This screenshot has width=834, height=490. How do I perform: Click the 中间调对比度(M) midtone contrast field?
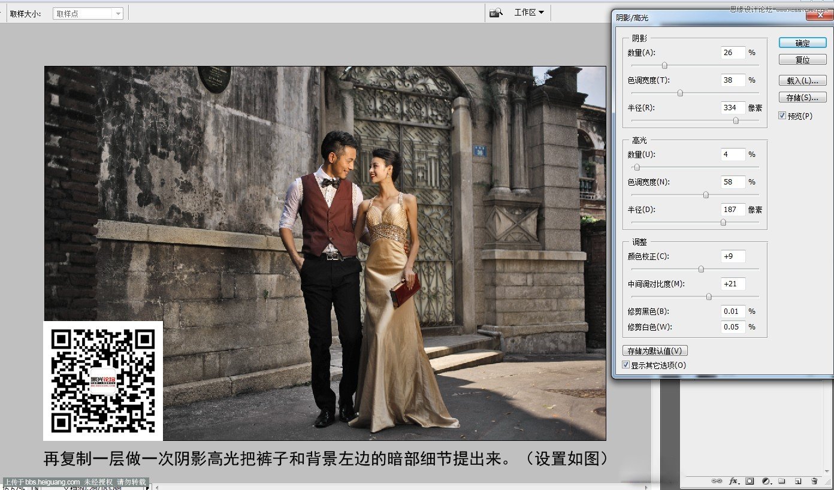733,284
